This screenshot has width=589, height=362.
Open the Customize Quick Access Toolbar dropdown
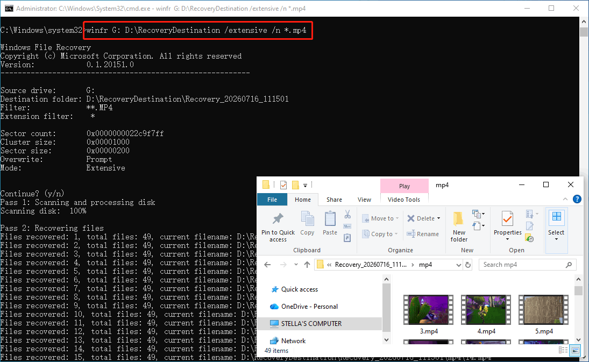click(x=306, y=185)
